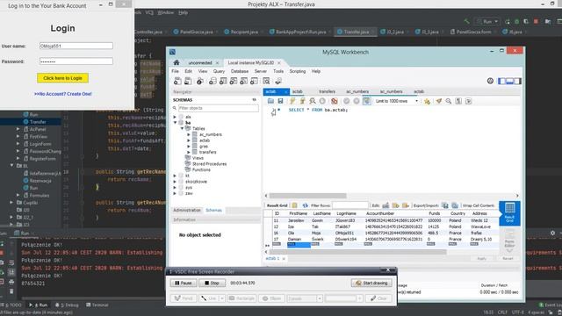Execute query with the lightning bolt icon

click(x=292, y=101)
